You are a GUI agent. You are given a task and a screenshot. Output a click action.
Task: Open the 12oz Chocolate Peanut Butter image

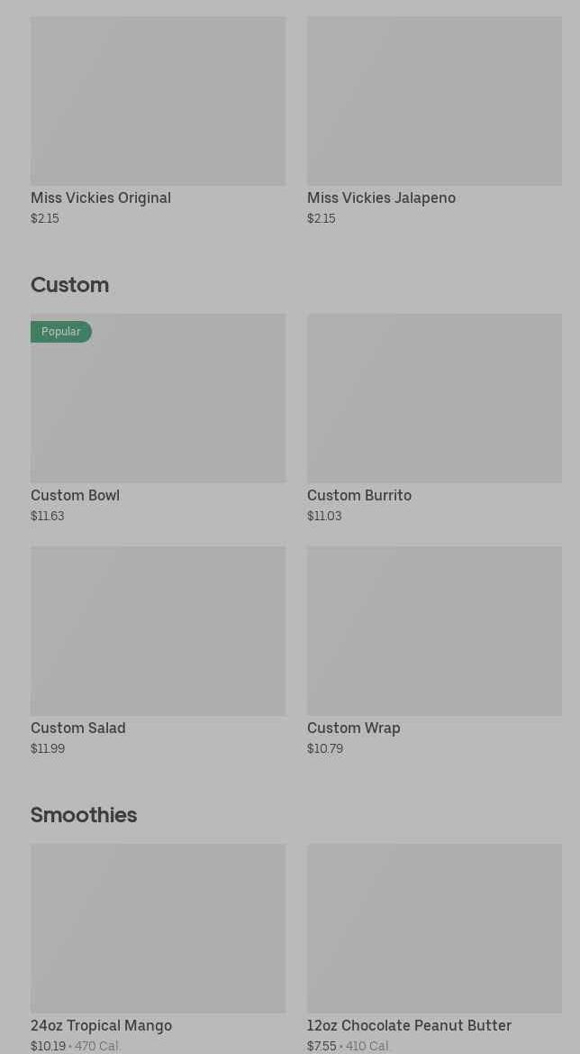pos(434,928)
